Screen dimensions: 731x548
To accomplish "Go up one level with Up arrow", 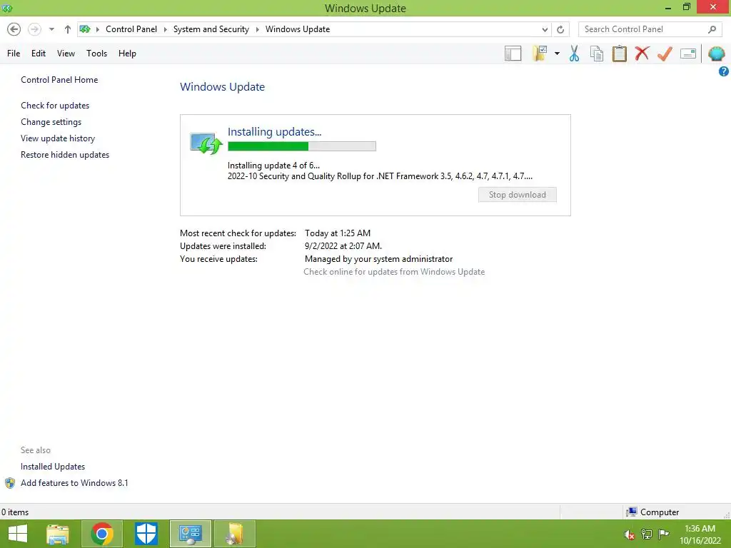I will pos(68,29).
